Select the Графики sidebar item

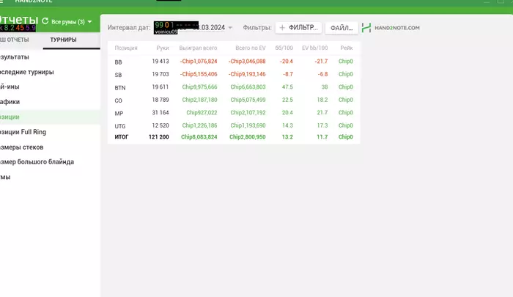tap(10, 102)
